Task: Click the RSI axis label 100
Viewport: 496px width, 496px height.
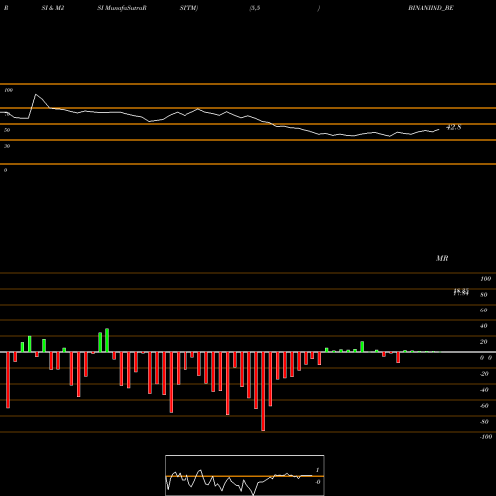Action: (x=9, y=90)
